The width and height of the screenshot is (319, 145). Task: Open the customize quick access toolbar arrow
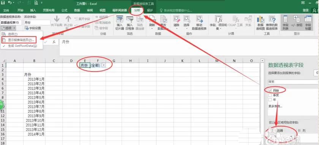[42, 3]
